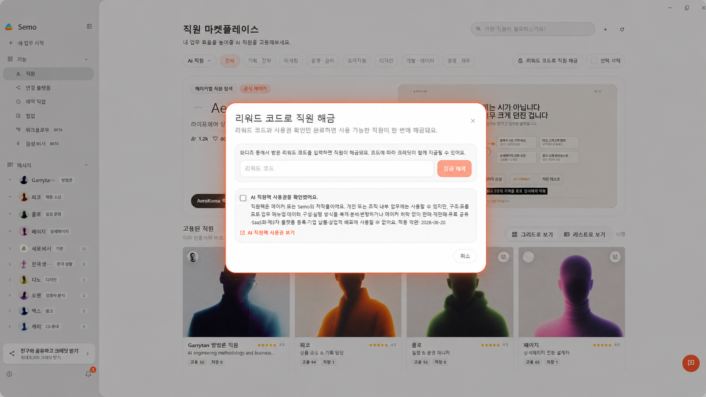This screenshot has width=706, height=397.
Task: Click the Semo logo icon
Action: coord(9,27)
